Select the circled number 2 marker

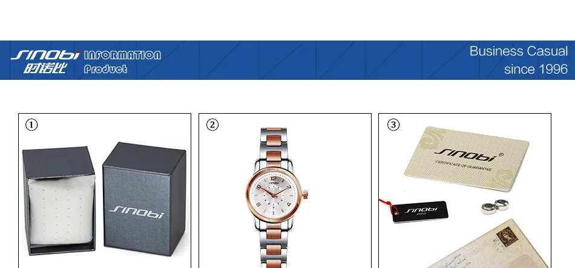[x=212, y=125]
